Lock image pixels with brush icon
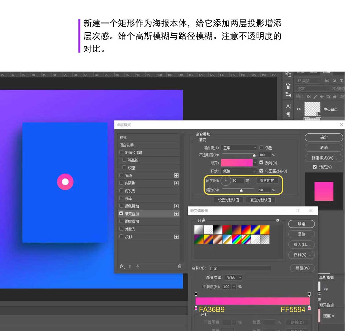 click(315, 96)
